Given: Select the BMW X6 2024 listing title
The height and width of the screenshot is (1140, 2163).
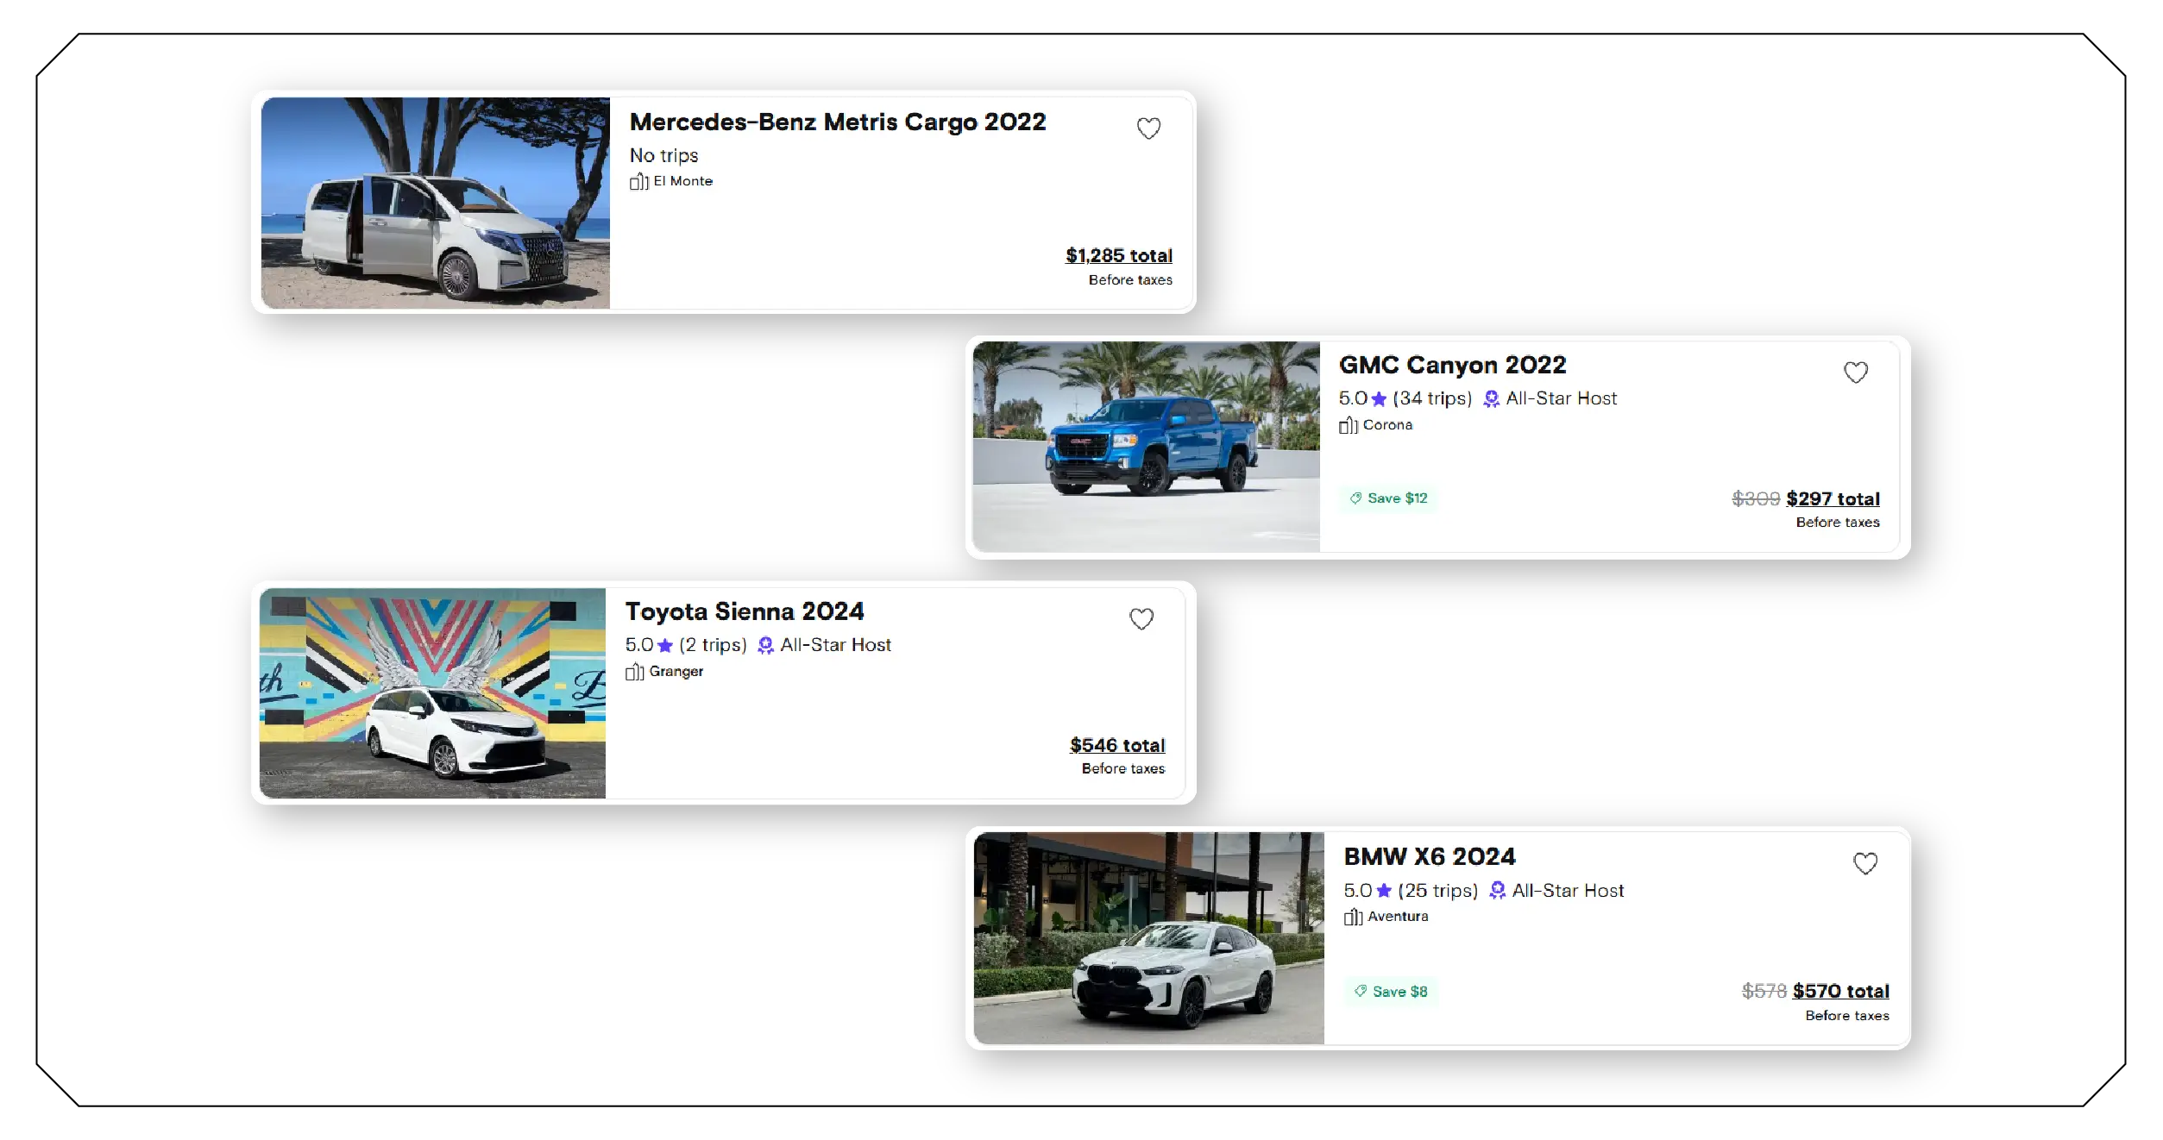Looking at the screenshot, I should tap(1429, 857).
